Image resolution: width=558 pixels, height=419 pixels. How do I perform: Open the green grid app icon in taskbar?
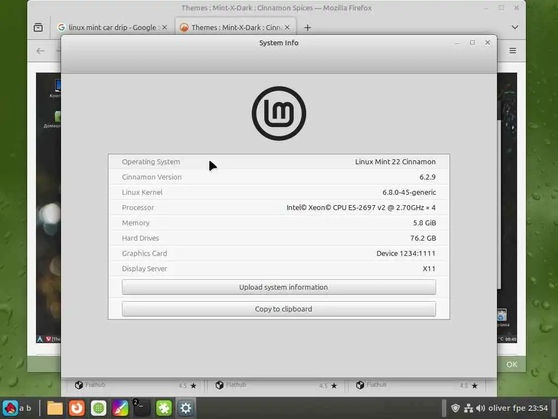(99, 408)
